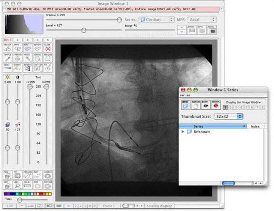Click the image step up arrow

[x=182, y=28]
